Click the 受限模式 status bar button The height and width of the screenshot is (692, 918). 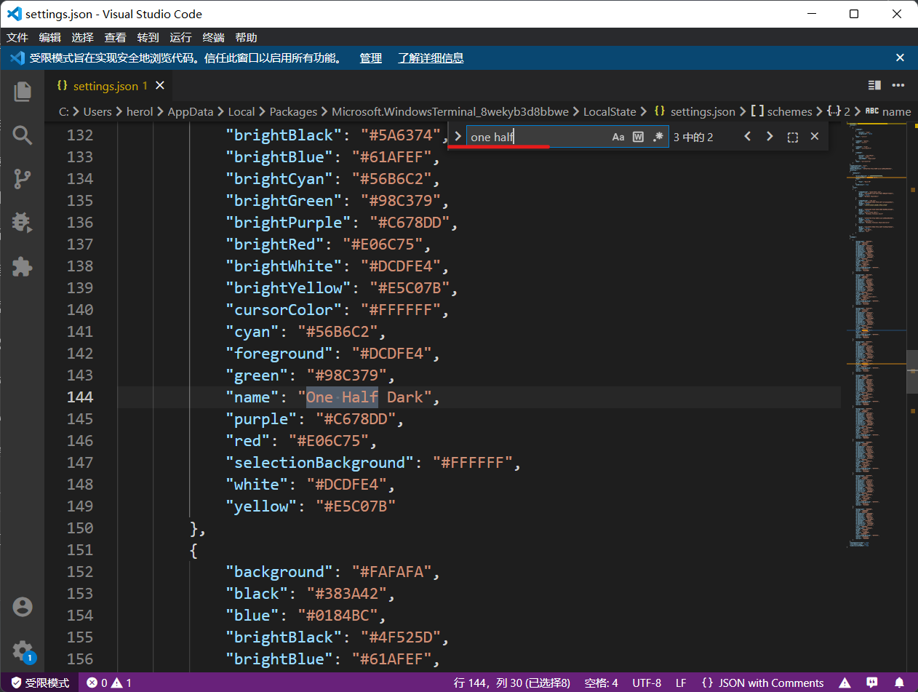click(40, 683)
